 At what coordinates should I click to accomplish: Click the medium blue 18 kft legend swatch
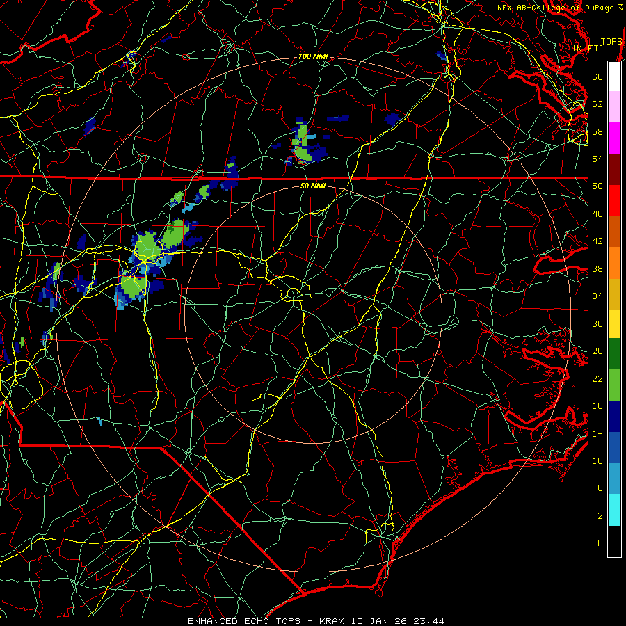(614, 447)
